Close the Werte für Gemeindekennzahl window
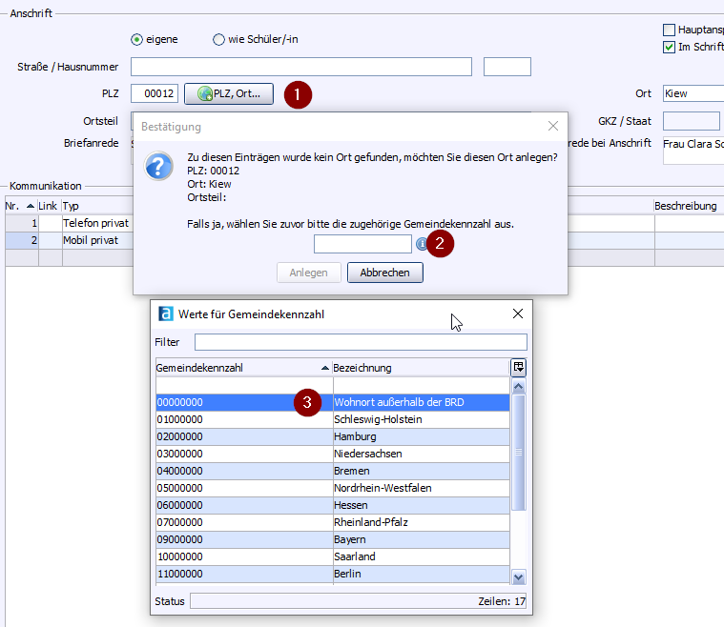 click(x=518, y=313)
